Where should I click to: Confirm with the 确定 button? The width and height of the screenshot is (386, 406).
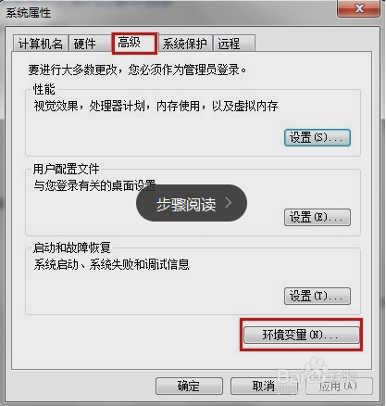coord(189,386)
